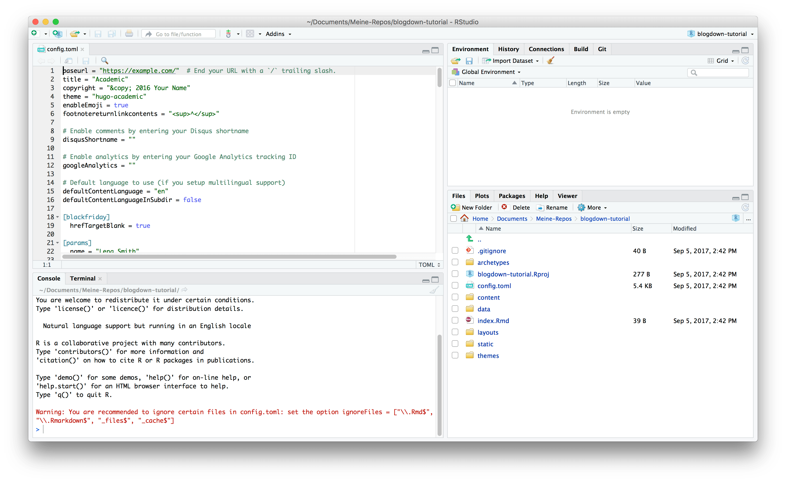
Task: Click the Find/Replace magnifier icon in editor
Action: (x=105, y=61)
